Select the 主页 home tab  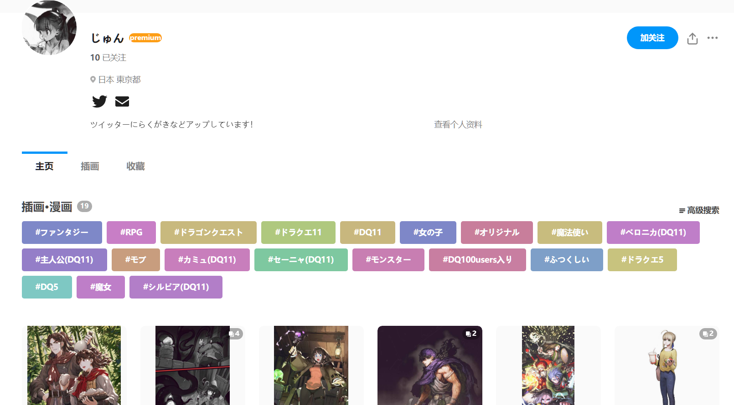pos(45,167)
